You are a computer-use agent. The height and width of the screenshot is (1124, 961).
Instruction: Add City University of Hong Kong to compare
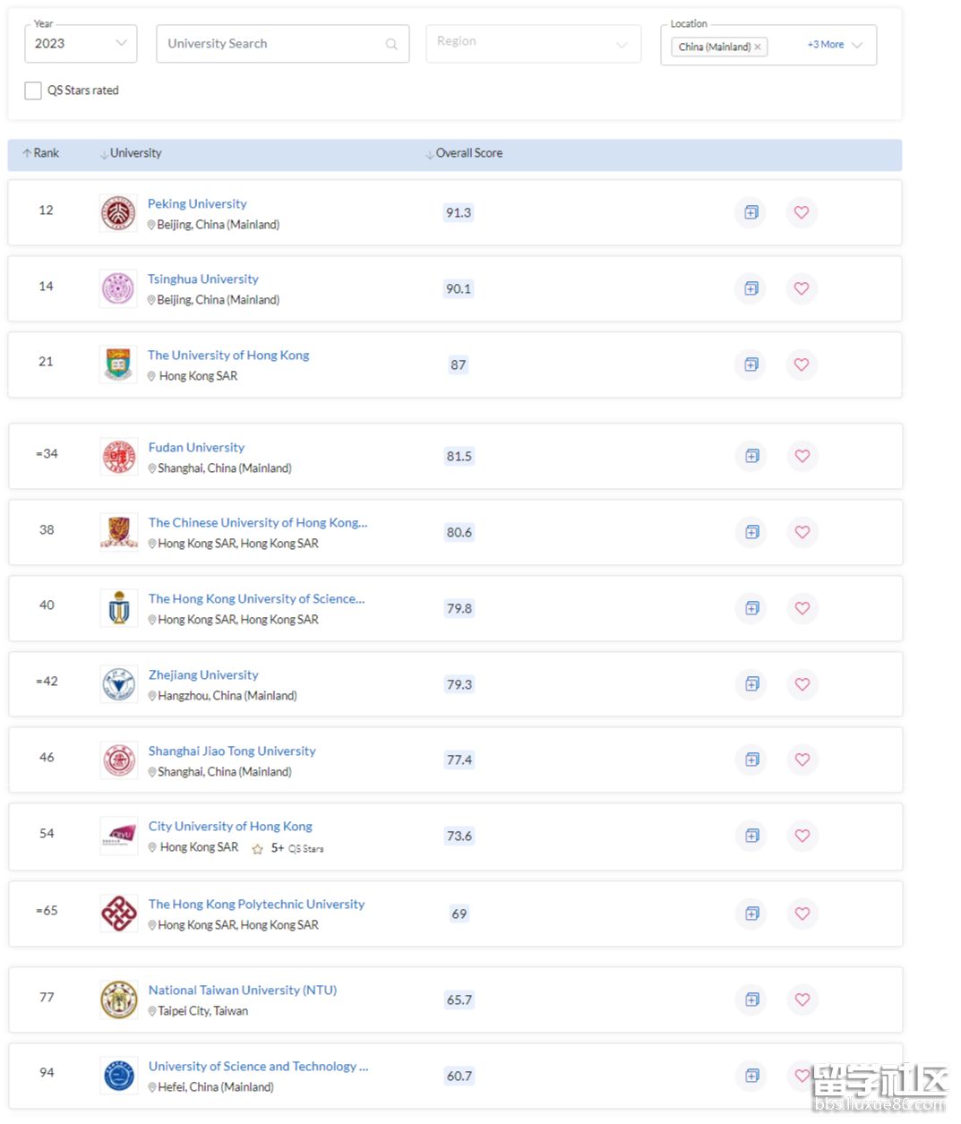(752, 836)
